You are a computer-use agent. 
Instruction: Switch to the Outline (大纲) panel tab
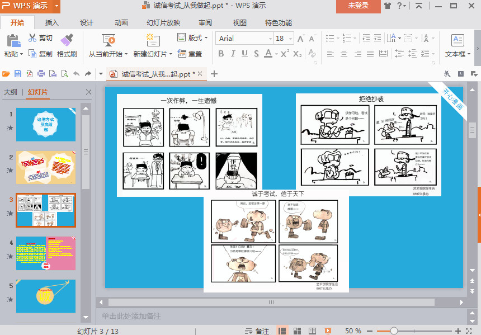coord(11,92)
